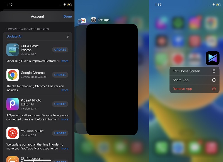Update the Cut & Paste Photos app
223x162 pixels.
(x=60, y=50)
